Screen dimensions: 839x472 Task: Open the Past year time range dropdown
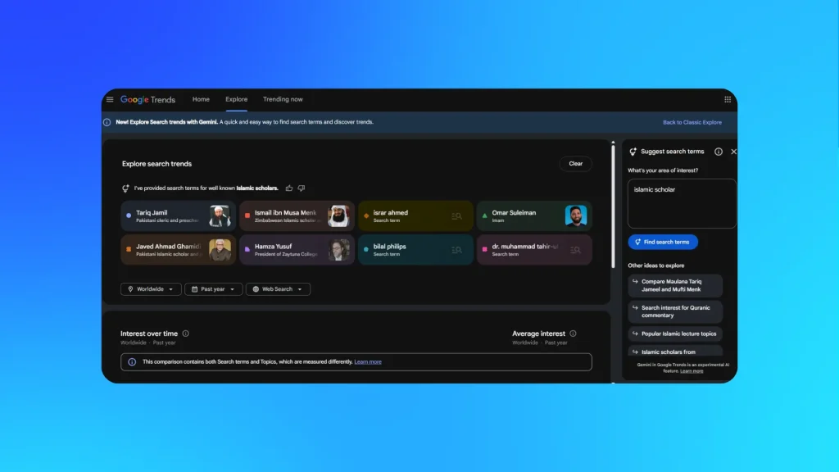(214, 289)
